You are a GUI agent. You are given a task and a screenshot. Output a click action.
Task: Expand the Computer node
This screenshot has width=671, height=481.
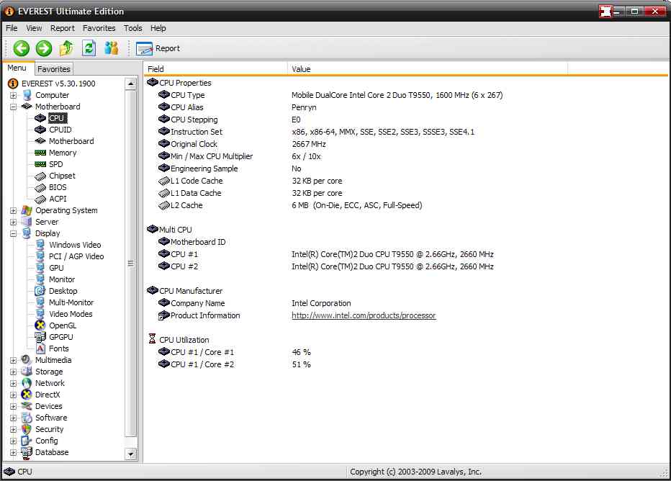coord(13,95)
